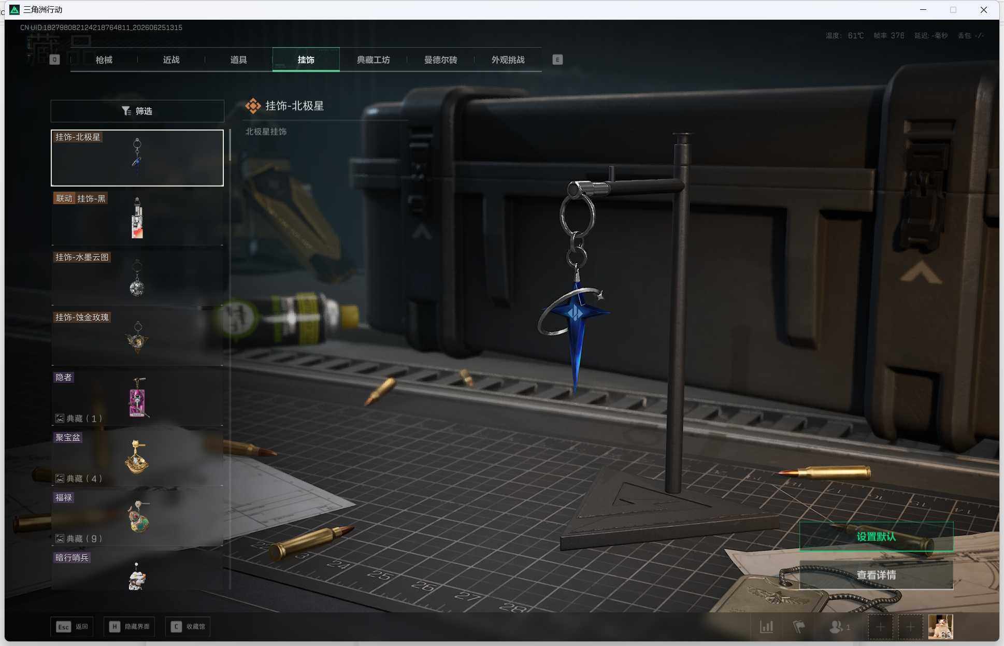The image size is (1004, 646).
Task: Switch to the 枪械 tab
Action: pyautogui.click(x=104, y=60)
